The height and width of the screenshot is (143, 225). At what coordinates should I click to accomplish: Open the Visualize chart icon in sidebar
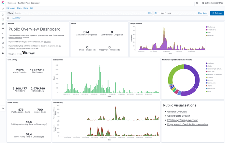coord(3,19)
